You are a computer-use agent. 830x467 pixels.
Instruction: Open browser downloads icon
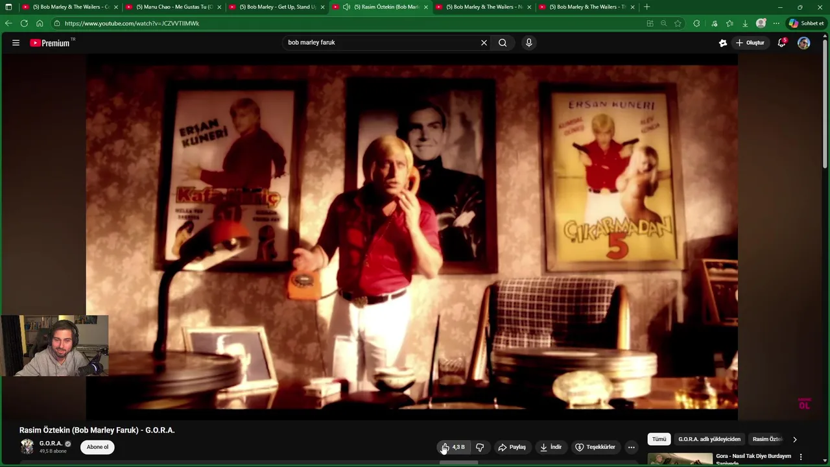(x=745, y=23)
